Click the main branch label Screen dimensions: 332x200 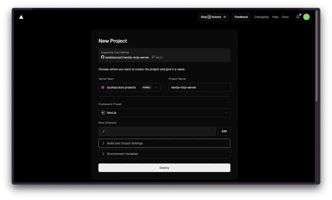click(159, 57)
